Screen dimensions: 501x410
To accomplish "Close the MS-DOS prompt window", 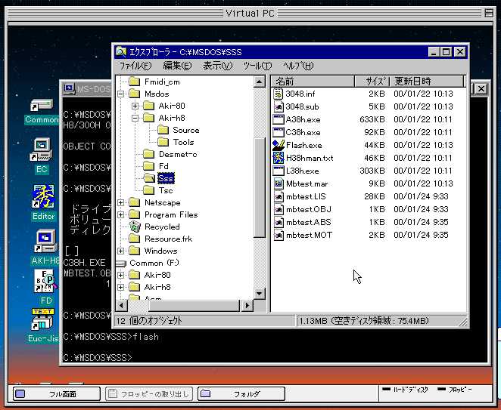I will click(x=481, y=88).
